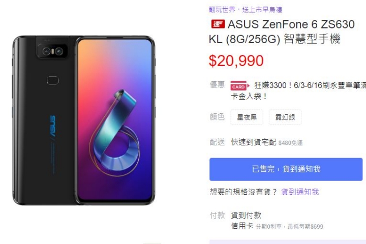Select the 星夜黑 color option
Screen dimensions: 366x244
(x=247, y=117)
